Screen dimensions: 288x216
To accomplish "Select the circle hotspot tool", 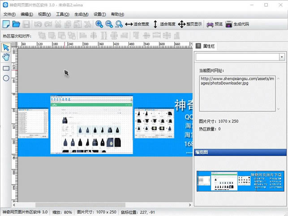I will 6,78.
